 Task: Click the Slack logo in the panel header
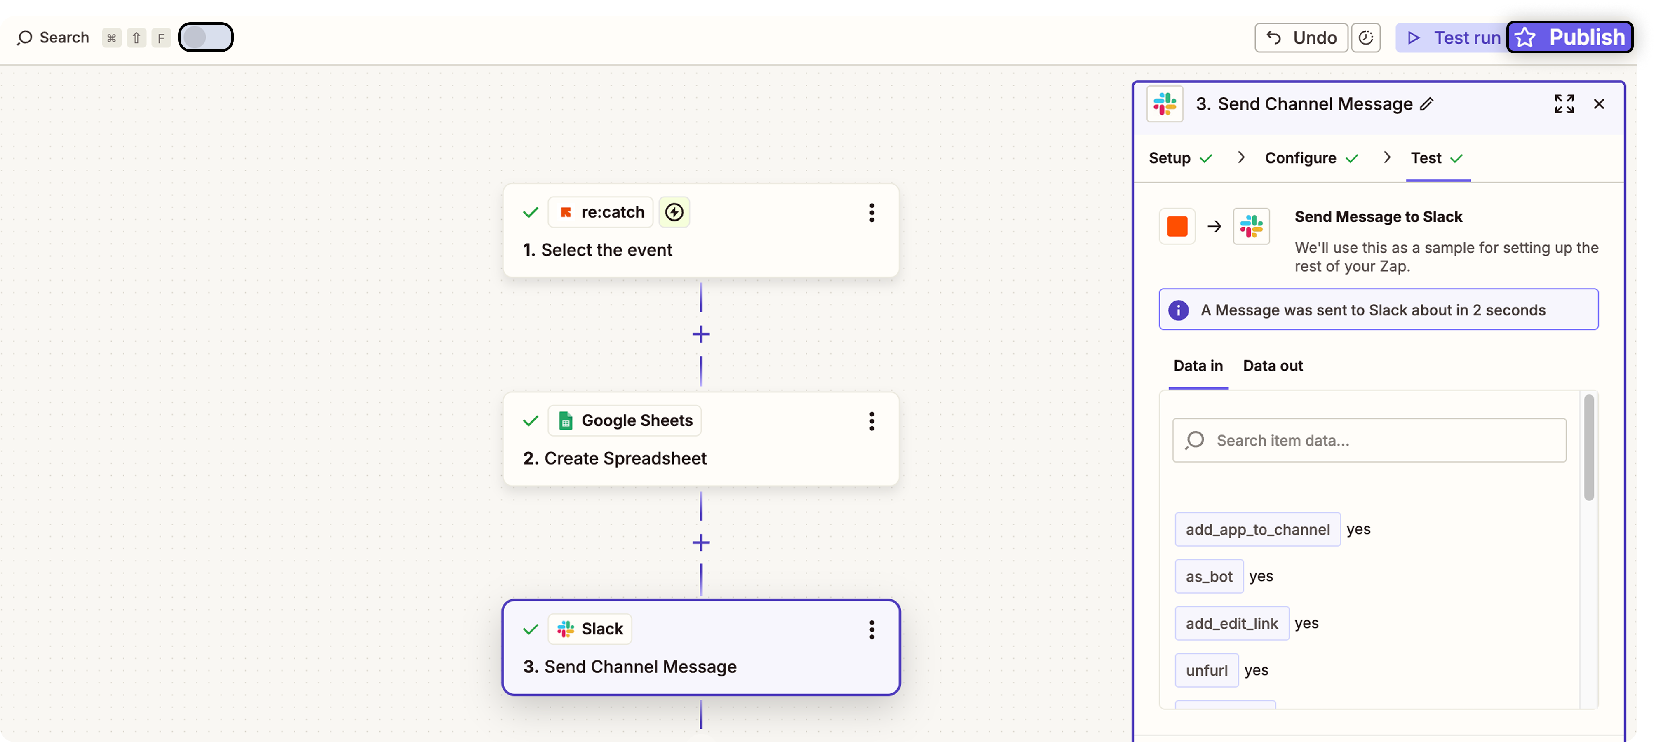1164,104
